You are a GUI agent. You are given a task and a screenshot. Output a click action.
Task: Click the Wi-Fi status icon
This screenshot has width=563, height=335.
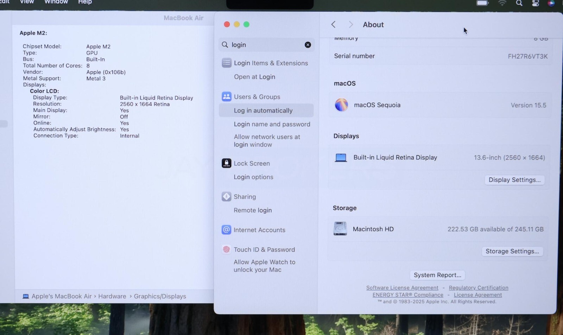click(502, 3)
